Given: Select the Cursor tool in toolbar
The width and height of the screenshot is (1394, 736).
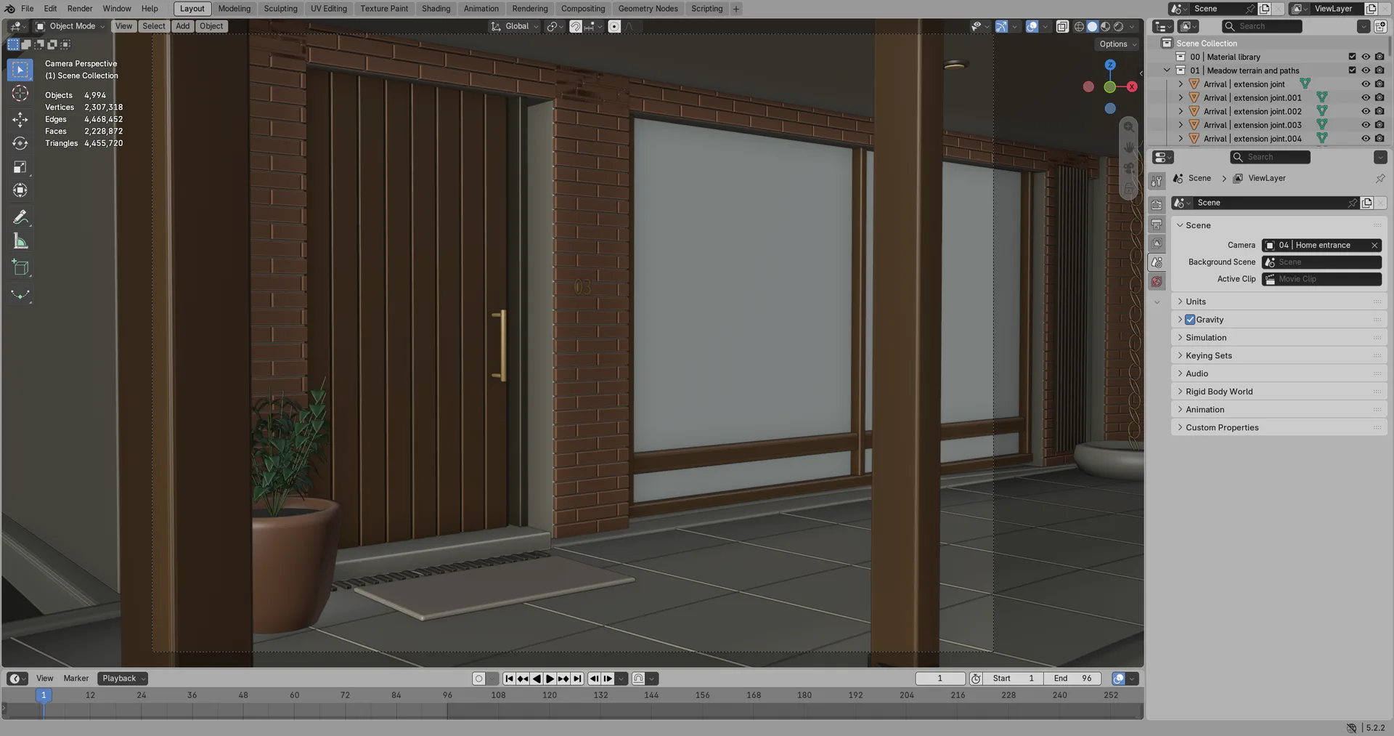Looking at the screenshot, I should [20, 94].
